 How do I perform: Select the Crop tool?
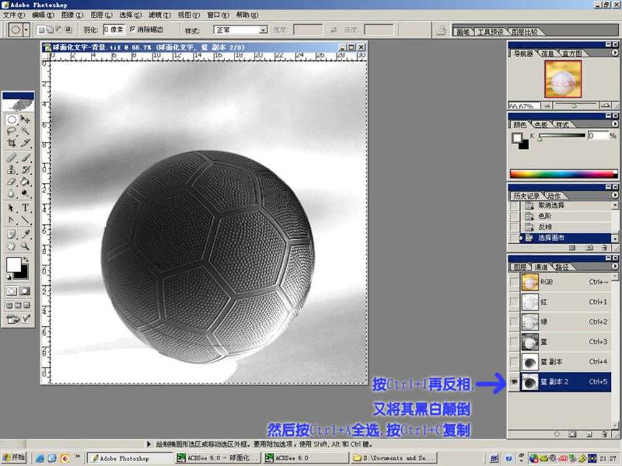tap(11, 143)
